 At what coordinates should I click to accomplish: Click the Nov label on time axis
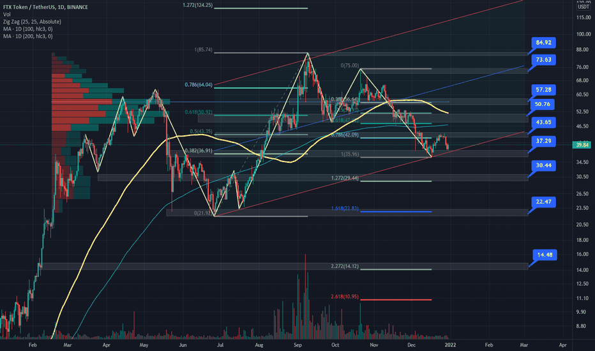[373, 345]
